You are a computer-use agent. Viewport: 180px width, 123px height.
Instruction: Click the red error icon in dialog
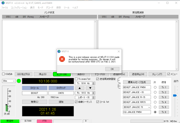[62, 59]
